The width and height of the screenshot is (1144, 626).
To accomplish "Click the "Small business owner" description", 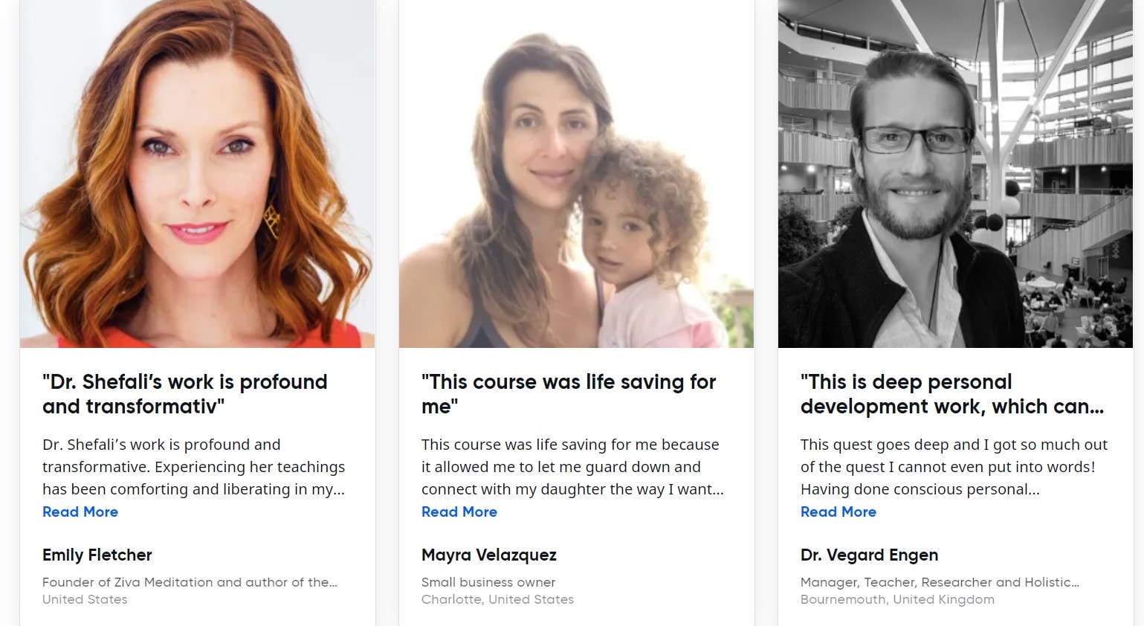I will pyautogui.click(x=488, y=582).
